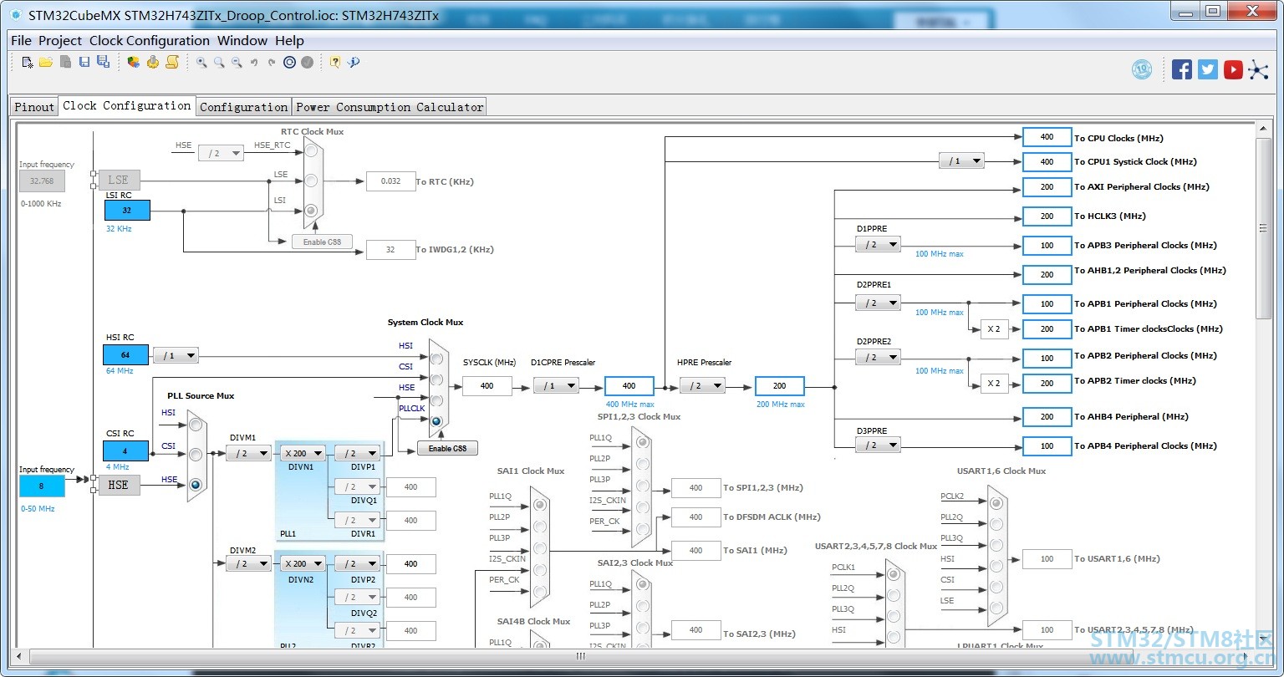Click the Generate Code gear icon
Screen dimensions: 1284x677
coord(153,62)
